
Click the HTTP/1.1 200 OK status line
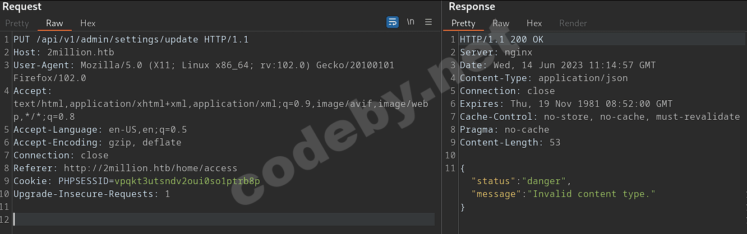click(x=501, y=40)
